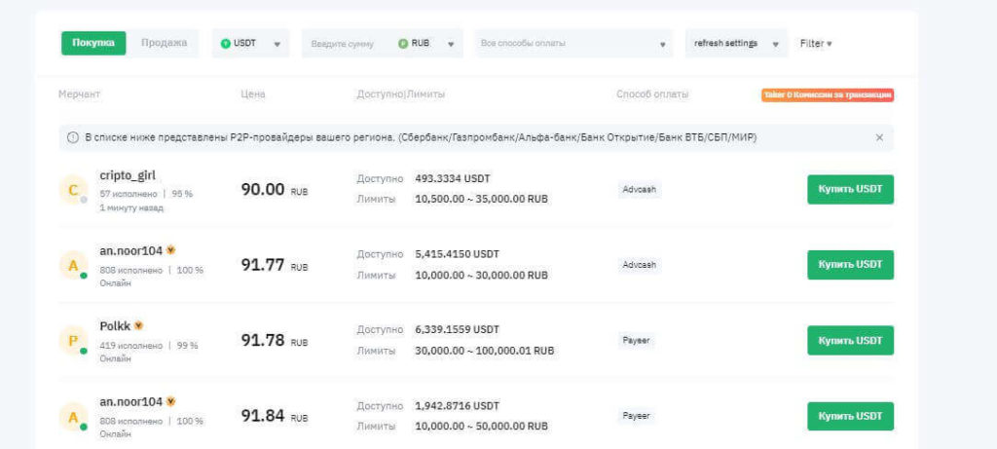Open the USDT coin dropdown

(251, 44)
